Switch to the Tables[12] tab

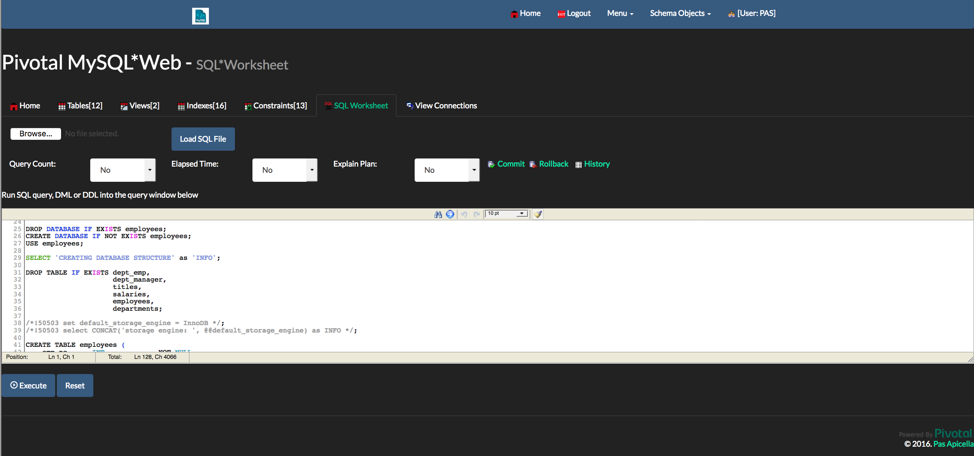pos(81,106)
